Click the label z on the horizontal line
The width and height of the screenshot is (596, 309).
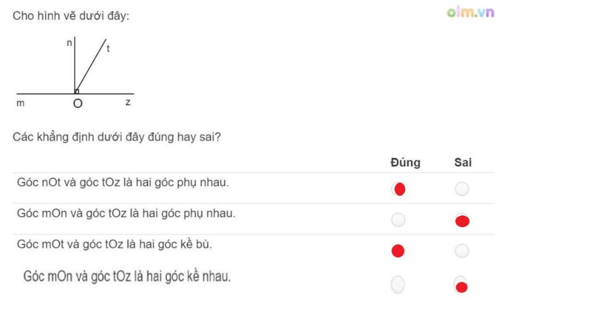point(128,102)
